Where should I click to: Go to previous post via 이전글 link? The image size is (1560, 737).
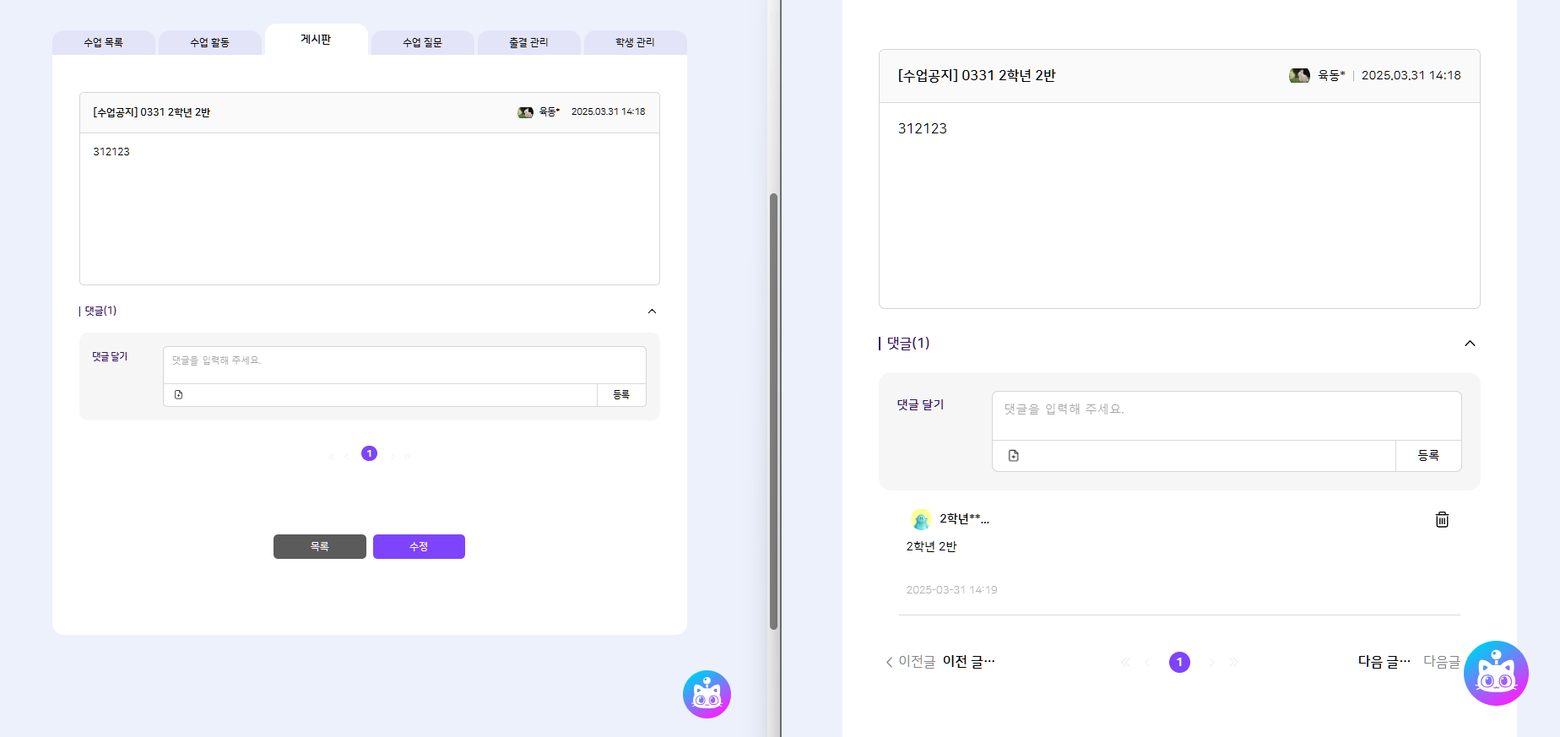910,662
